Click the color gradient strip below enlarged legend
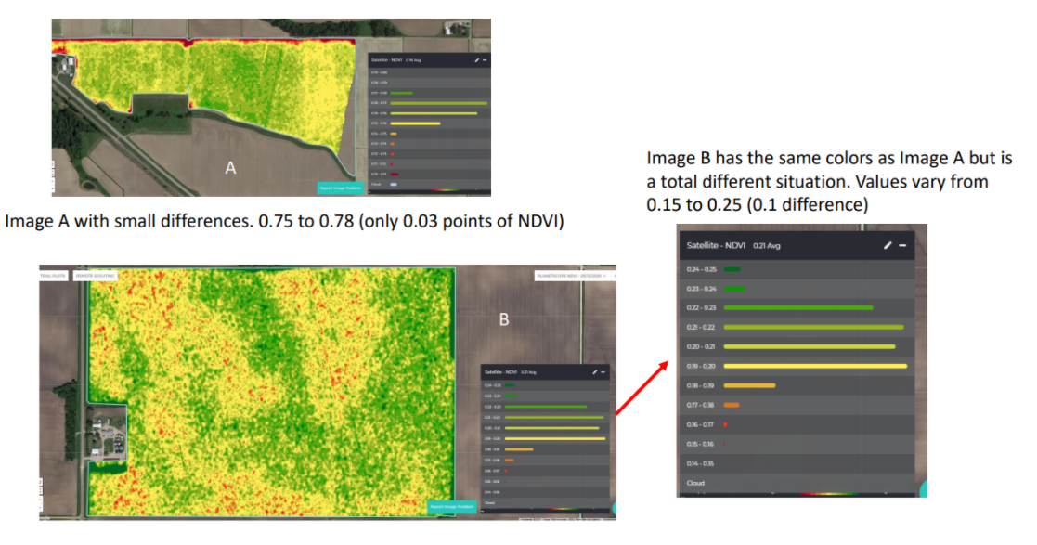 point(828,493)
